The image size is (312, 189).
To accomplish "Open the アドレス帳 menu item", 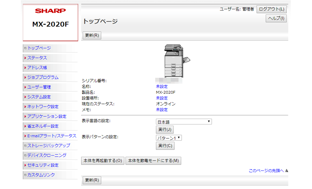I will tap(37, 68).
